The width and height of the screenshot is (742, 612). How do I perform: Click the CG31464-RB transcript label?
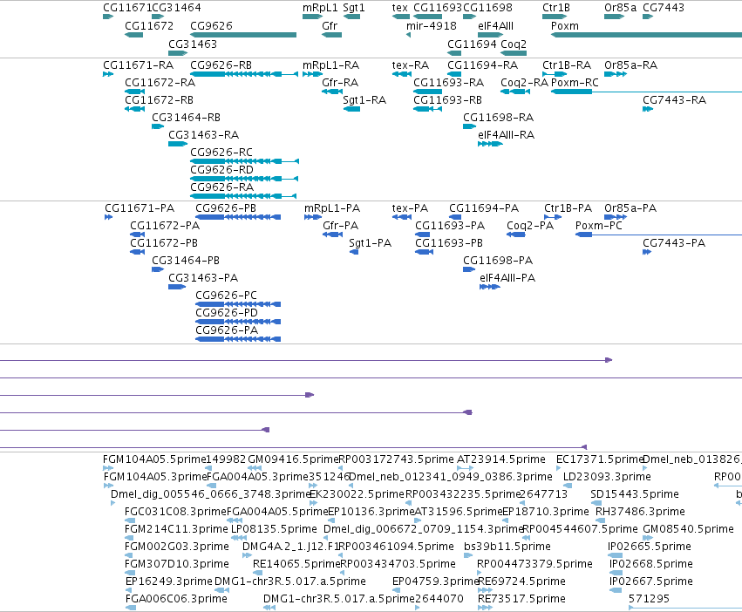tap(186, 118)
